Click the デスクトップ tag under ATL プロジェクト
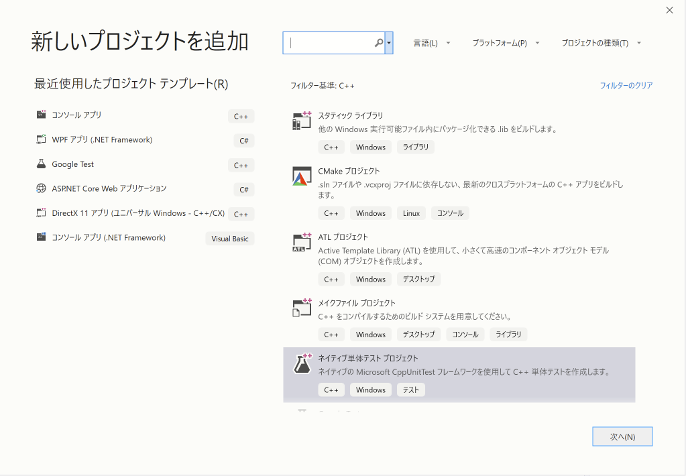 (418, 279)
